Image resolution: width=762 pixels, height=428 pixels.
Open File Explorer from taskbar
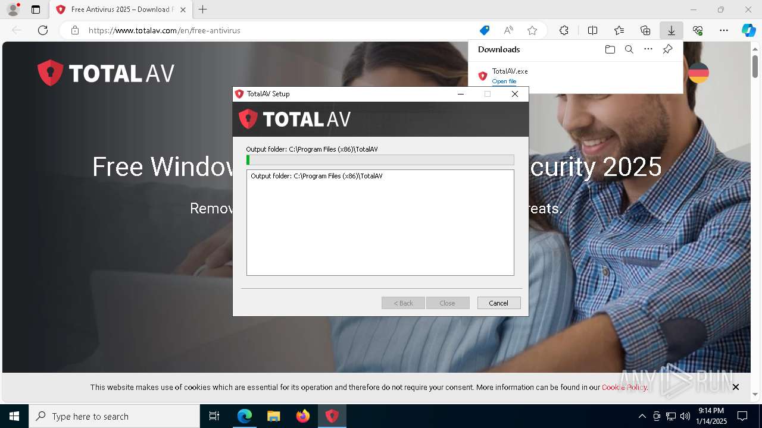[274, 416]
